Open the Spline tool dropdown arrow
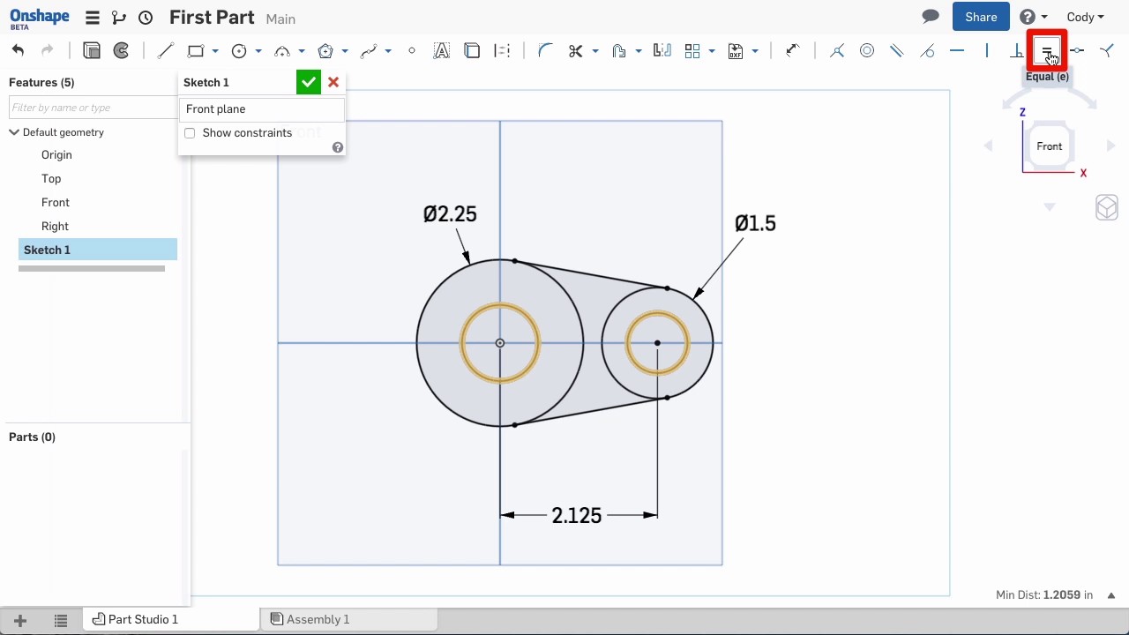Image resolution: width=1129 pixels, height=635 pixels. (388, 51)
